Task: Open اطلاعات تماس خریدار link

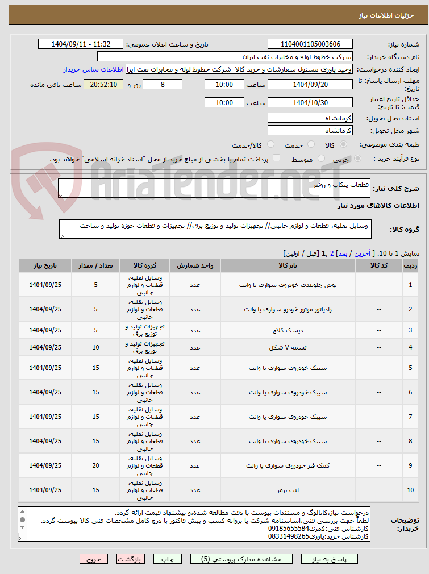Action: [93, 69]
